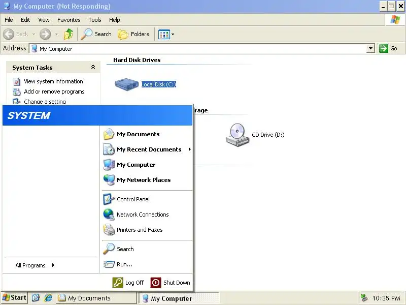This screenshot has width=406, height=305.
Task: Open the Tools menu
Action: (95, 20)
